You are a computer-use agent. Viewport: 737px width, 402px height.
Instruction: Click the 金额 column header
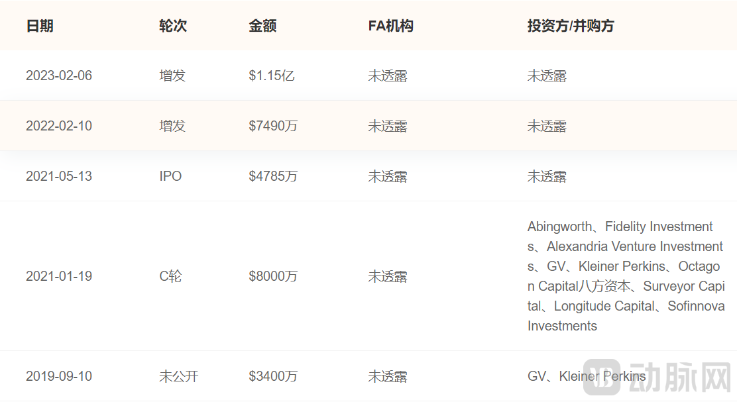(262, 26)
